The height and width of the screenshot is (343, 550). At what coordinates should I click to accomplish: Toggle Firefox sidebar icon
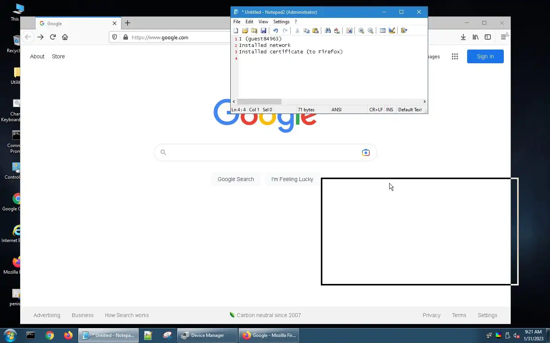click(488, 37)
